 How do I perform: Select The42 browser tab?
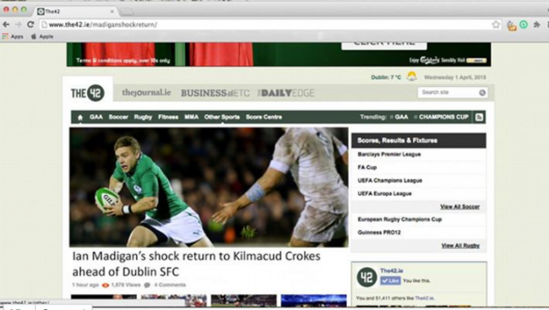[x=75, y=11]
